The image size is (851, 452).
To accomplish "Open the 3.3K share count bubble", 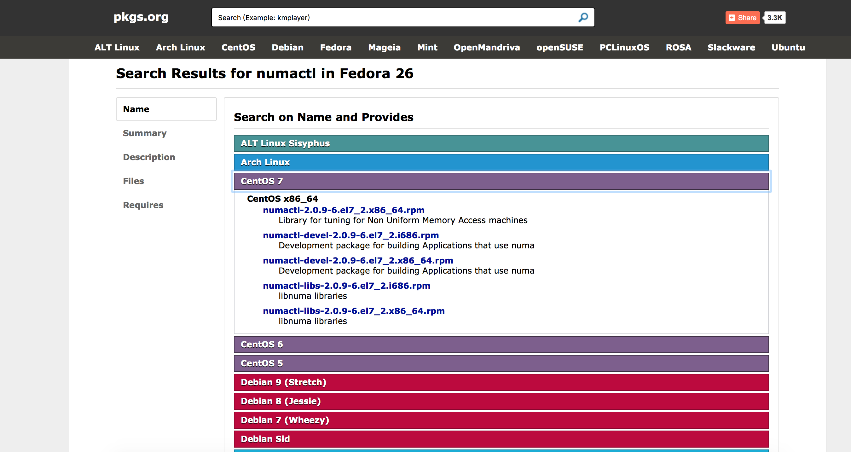I will coord(774,18).
